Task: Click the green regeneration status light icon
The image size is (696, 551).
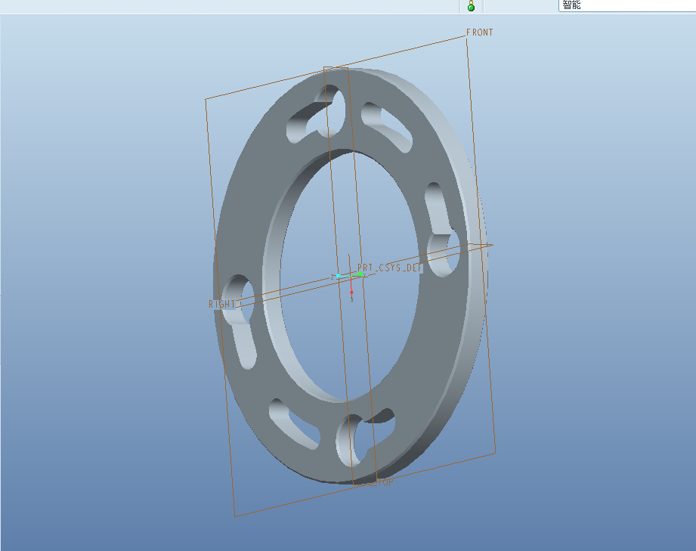Action: click(471, 6)
